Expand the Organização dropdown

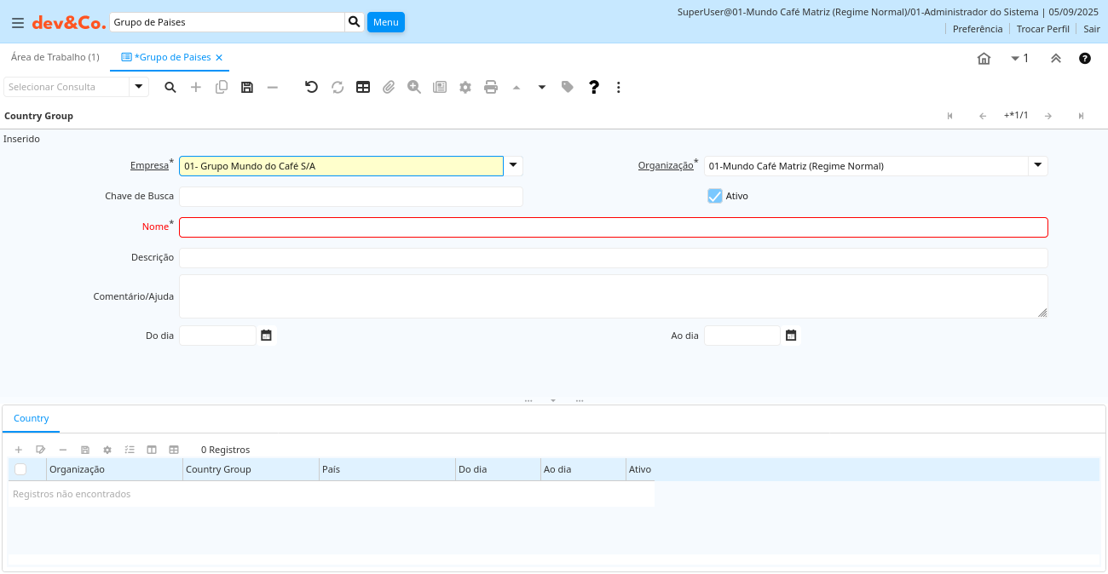(x=1037, y=165)
